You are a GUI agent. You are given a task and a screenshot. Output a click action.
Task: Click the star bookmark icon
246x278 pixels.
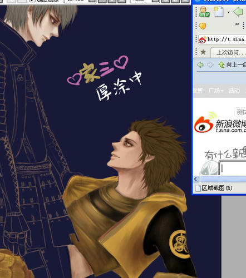203,52
